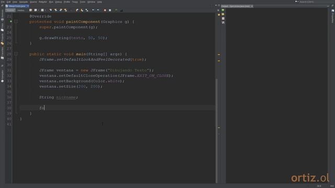Click the Shift Line Right icon

tap(98, 10)
